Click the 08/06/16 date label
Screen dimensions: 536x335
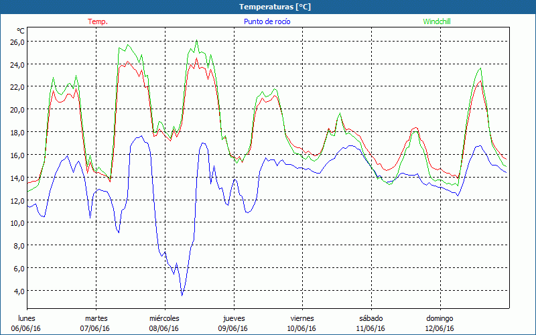[164, 328]
